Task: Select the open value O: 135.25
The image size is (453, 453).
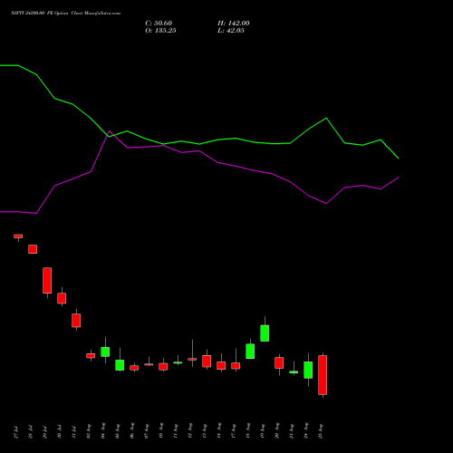Action: point(160,31)
